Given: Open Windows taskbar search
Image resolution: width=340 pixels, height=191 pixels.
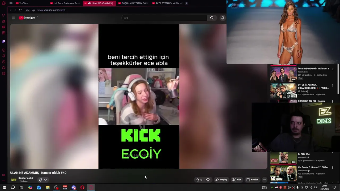Looking at the screenshot, I should point(12,188).
